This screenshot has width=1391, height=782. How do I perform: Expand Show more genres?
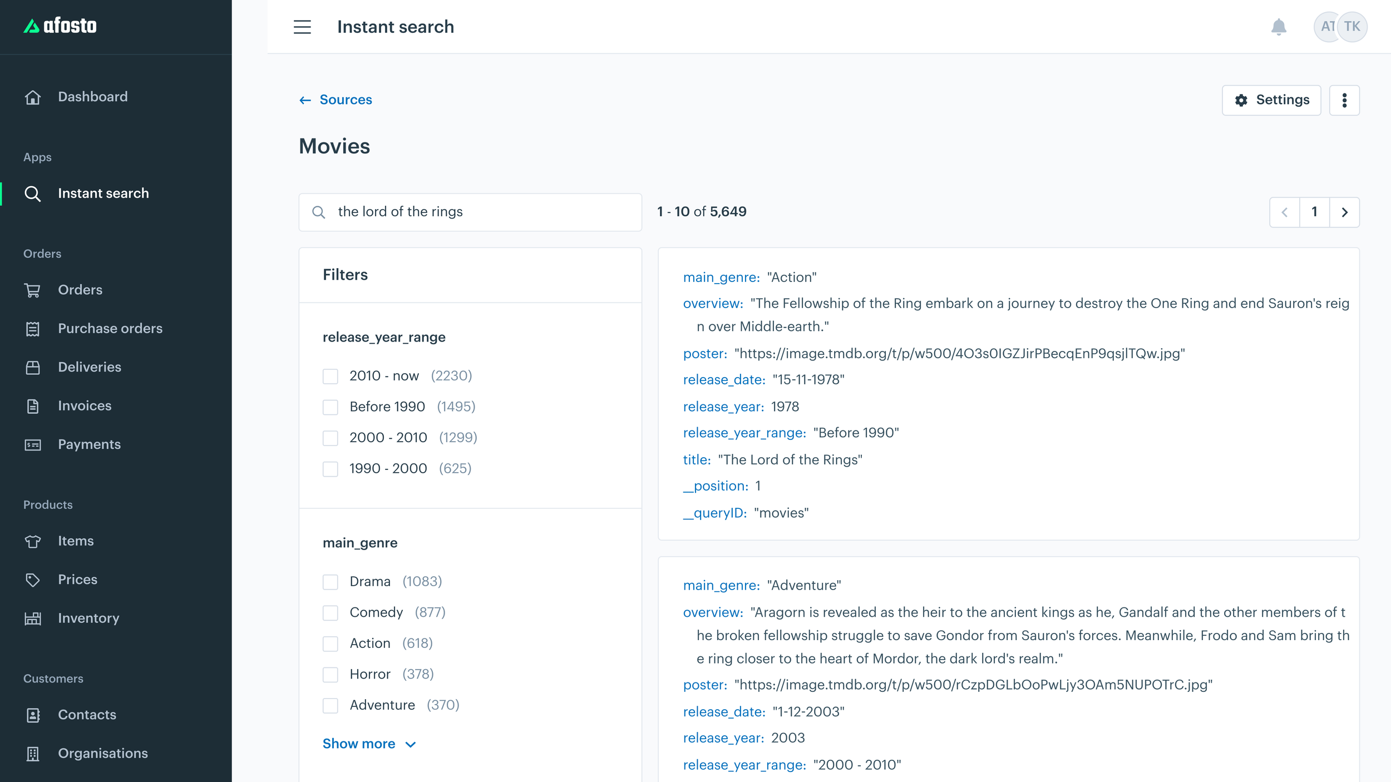(369, 744)
